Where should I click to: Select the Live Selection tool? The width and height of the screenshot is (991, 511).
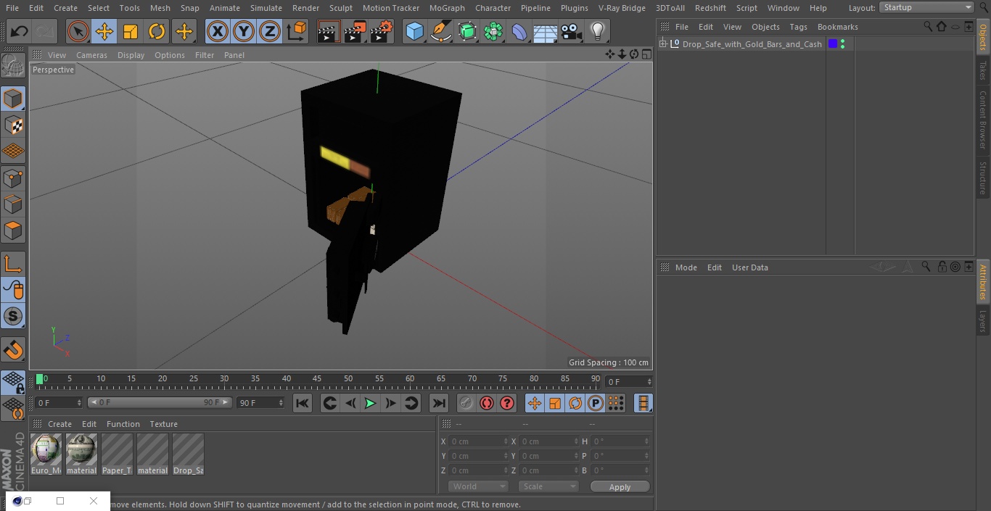tap(78, 31)
